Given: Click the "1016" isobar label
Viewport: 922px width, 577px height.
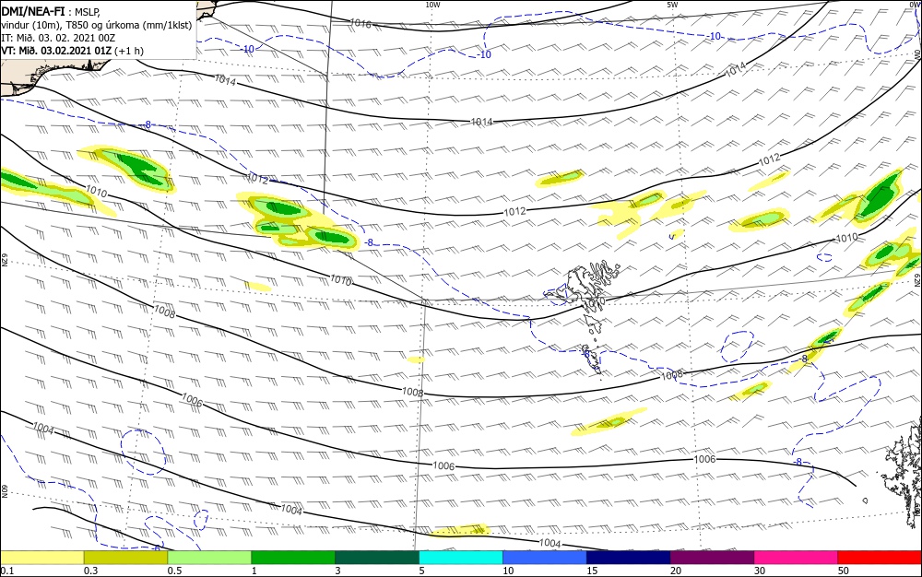Looking at the screenshot, I should [361, 23].
